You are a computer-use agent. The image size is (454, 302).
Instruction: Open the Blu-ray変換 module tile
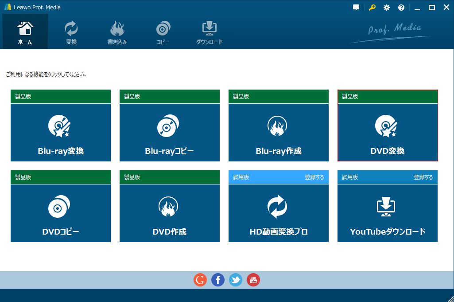(x=61, y=133)
